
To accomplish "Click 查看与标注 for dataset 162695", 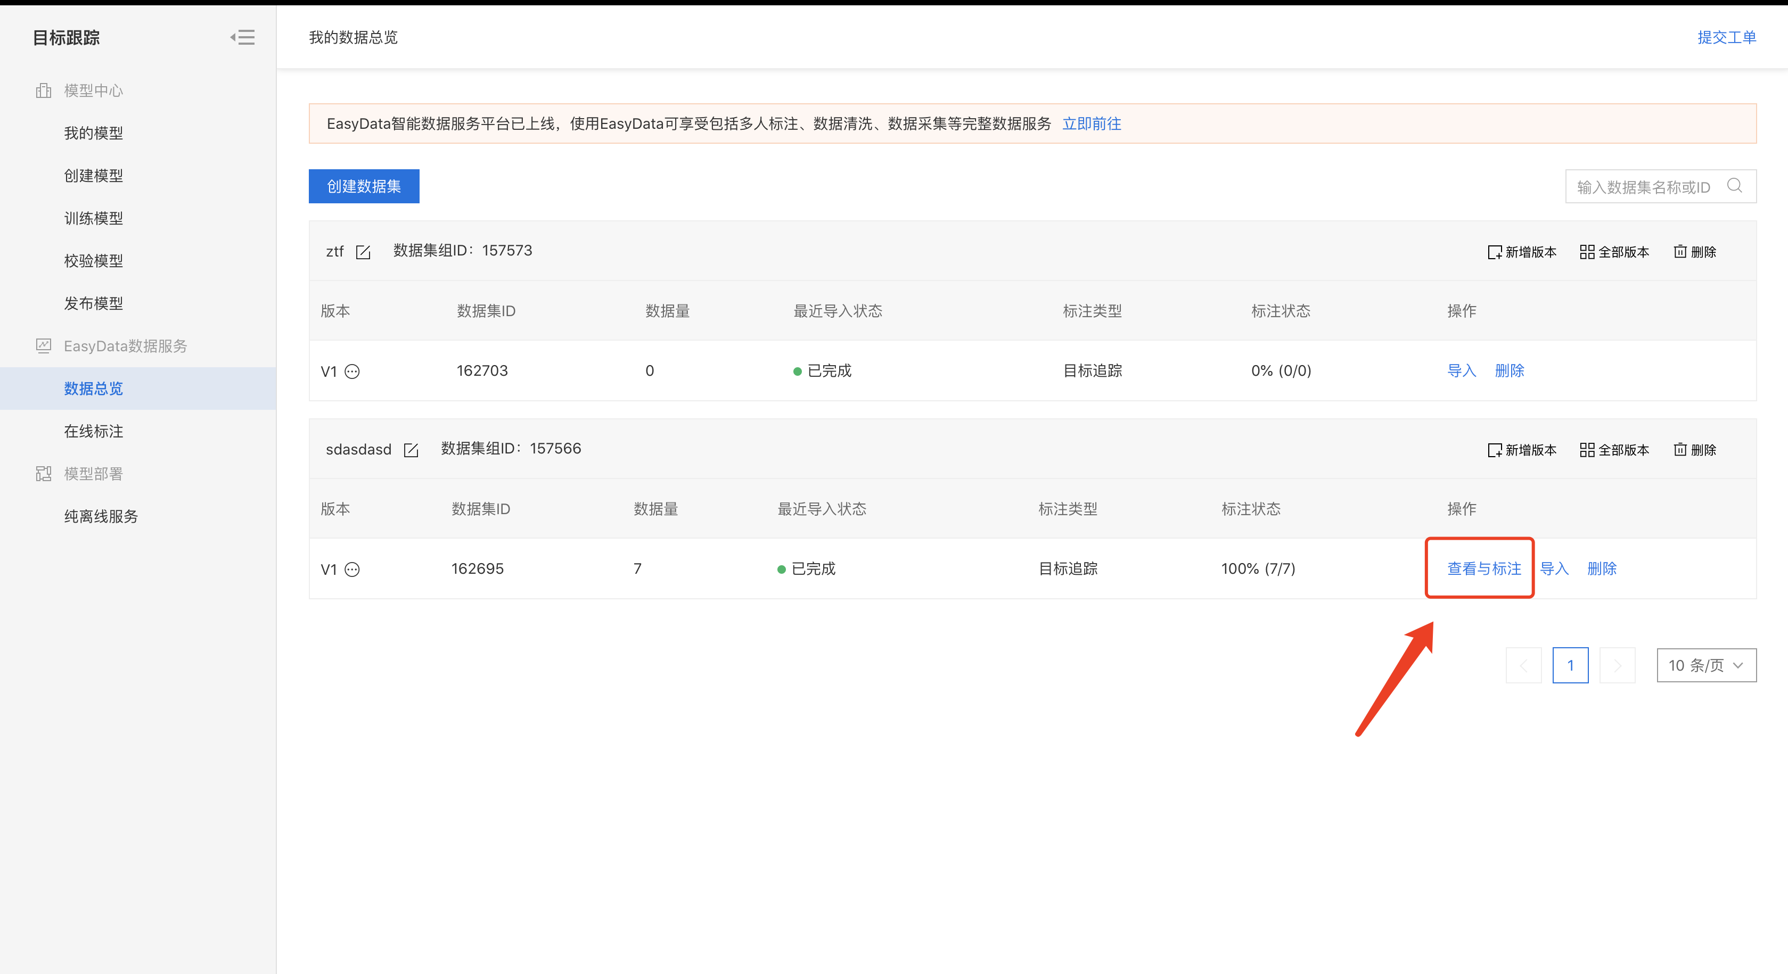I will 1484,569.
